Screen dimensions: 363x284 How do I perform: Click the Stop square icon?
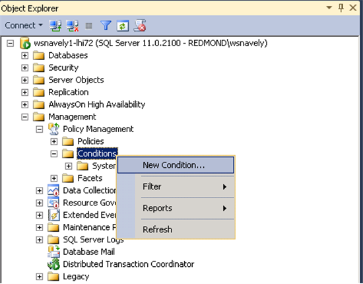coord(89,26)
